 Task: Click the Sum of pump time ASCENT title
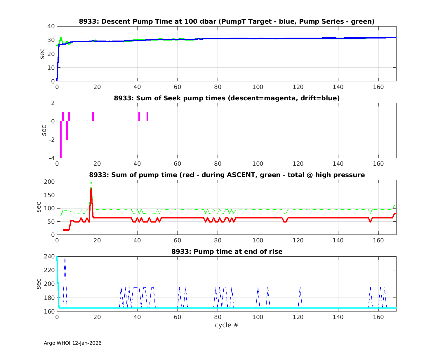point(227,175)
